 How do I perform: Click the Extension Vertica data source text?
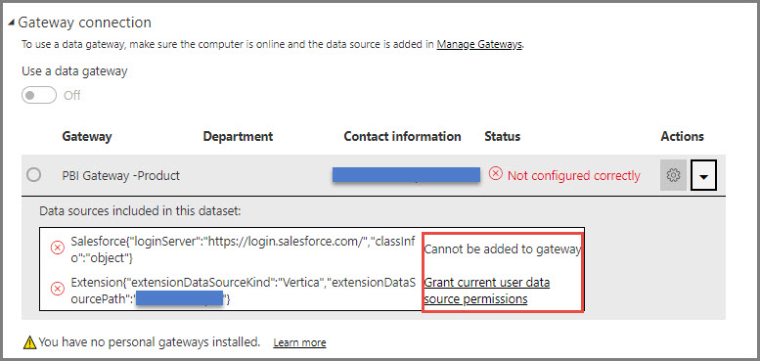pos(243,291)
